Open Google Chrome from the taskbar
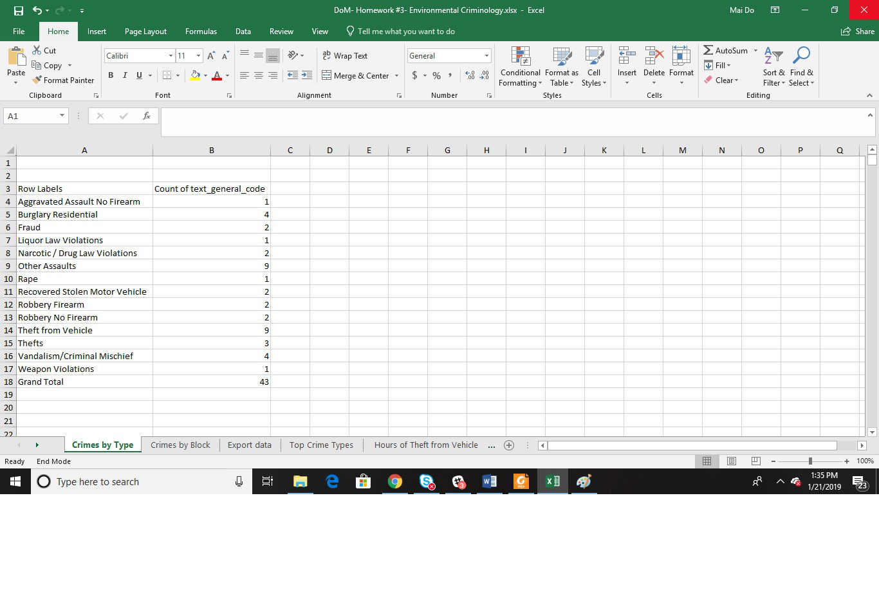Screen dimensions: 879x601 [x=395, y=481]
